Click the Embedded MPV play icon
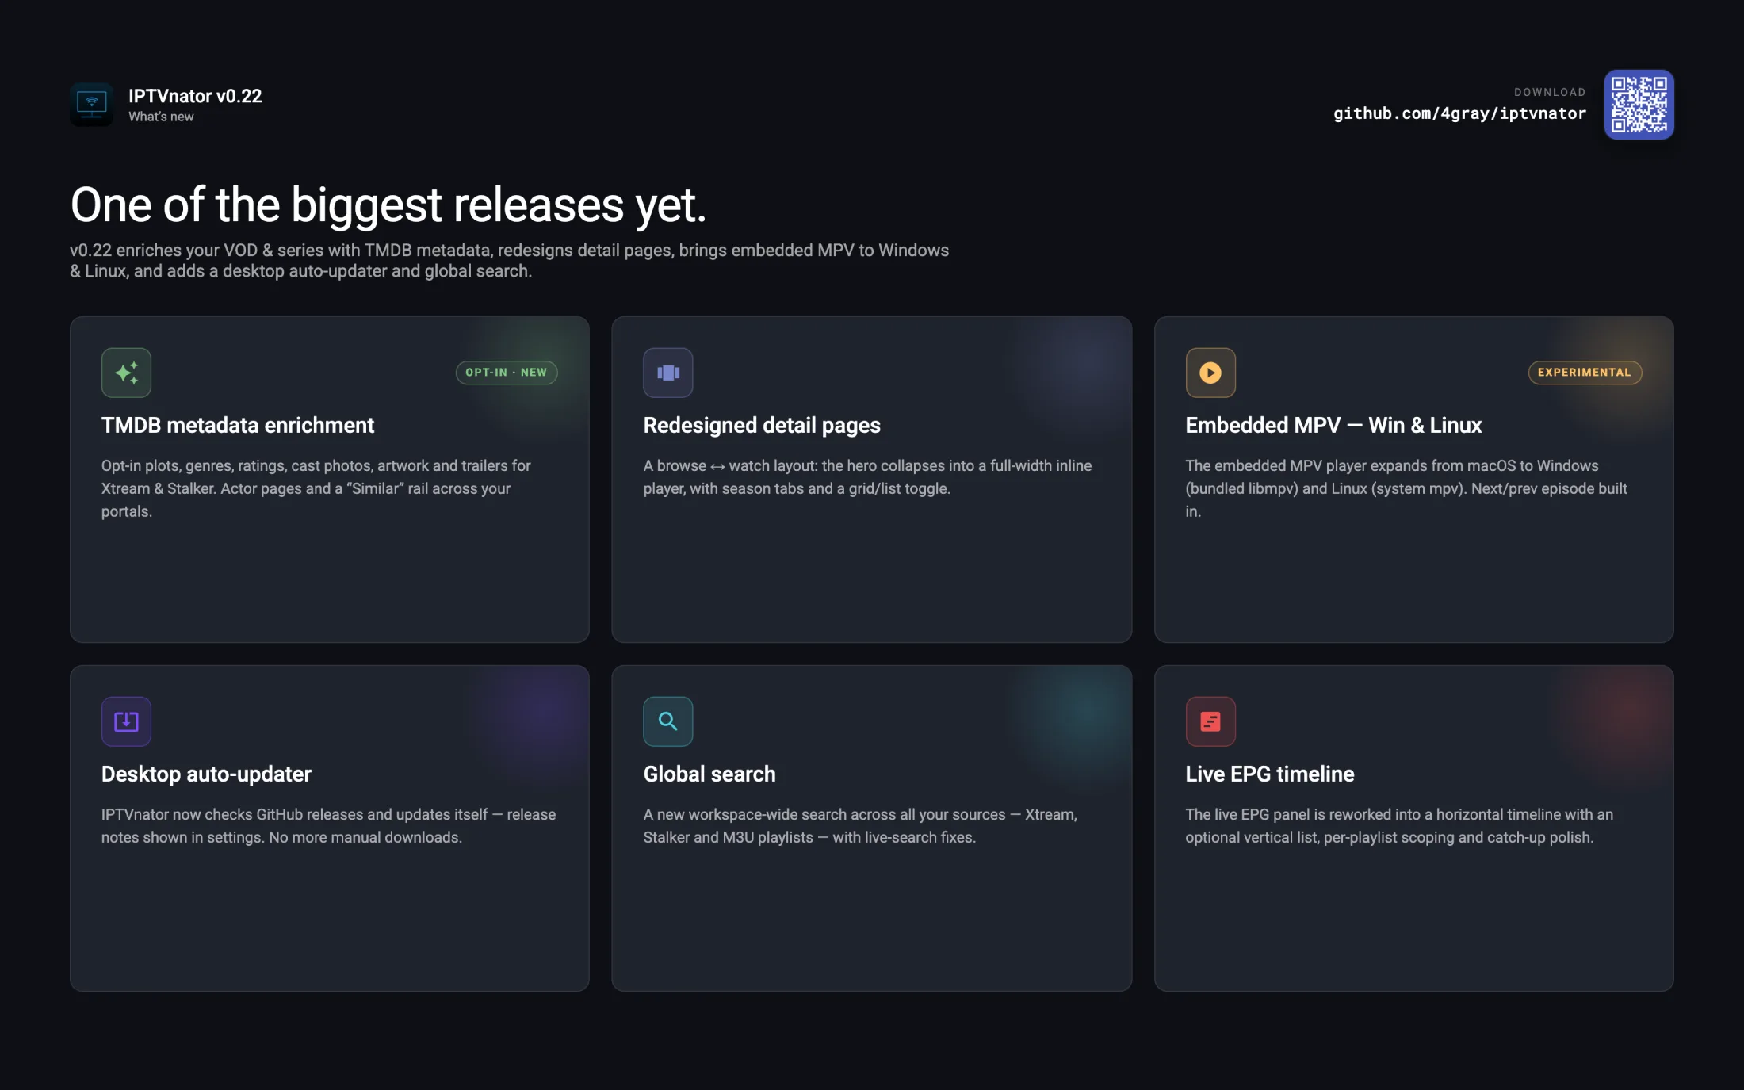Viewport: 1744px width, 1090px height. (x=1210, y=373)
